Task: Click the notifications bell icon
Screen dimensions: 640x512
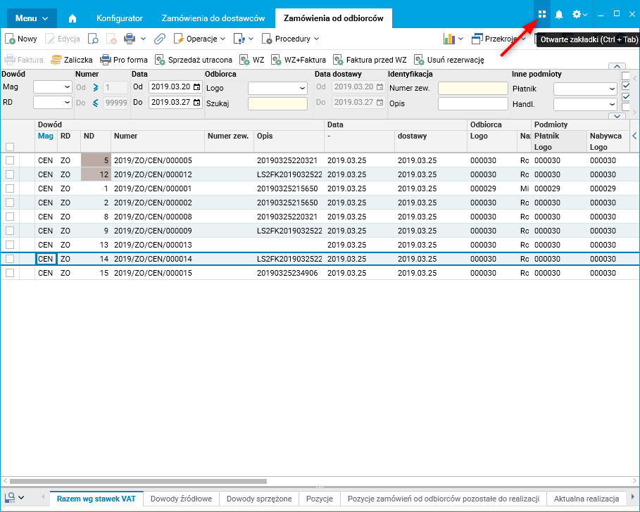Action: click(559, 14)
